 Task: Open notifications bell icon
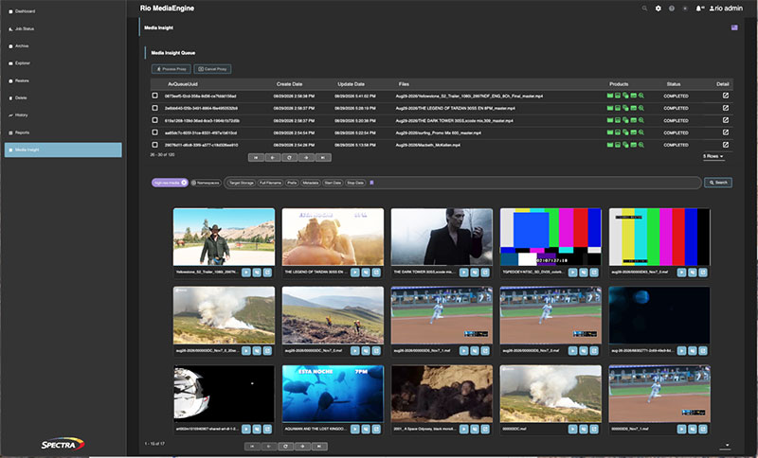699,9
